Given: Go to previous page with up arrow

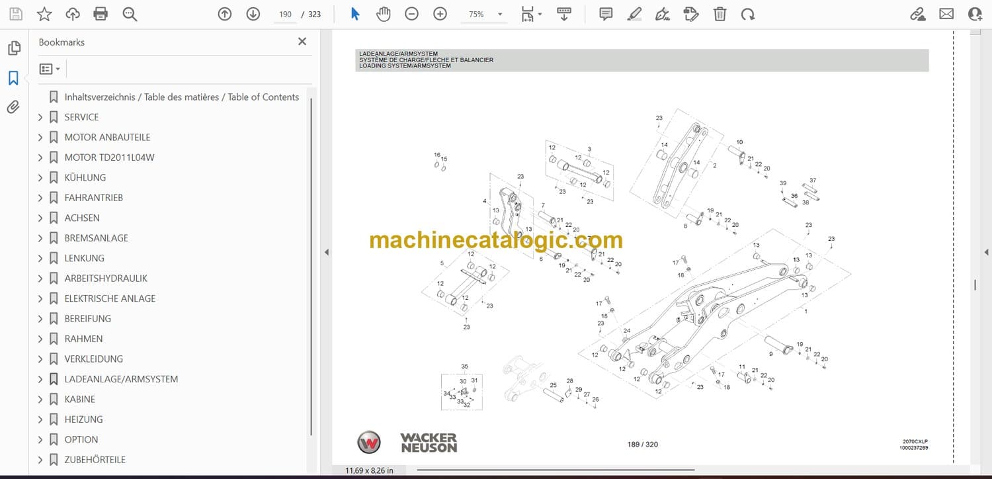Looking at the screenshot, I should pyautogui.click(x=225, y=14).
